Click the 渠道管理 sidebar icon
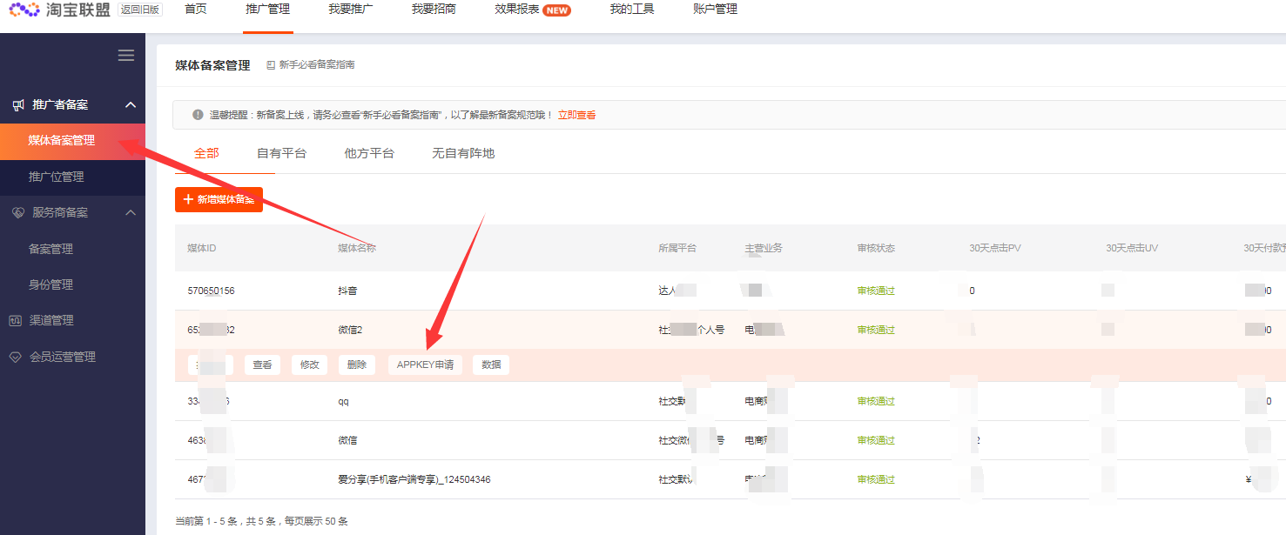 click(x=15, y=321)
